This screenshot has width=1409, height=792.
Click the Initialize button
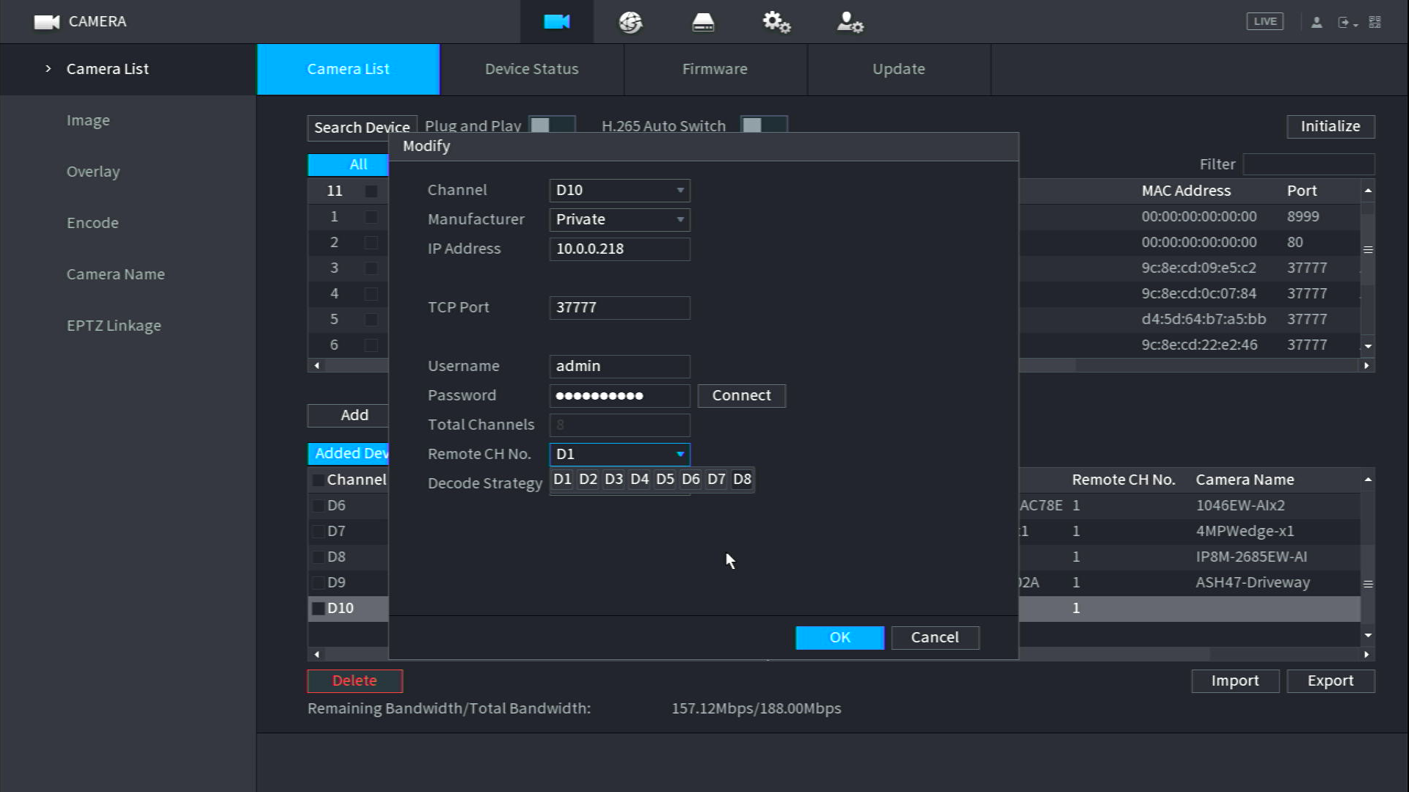(x=1330, y=126)
